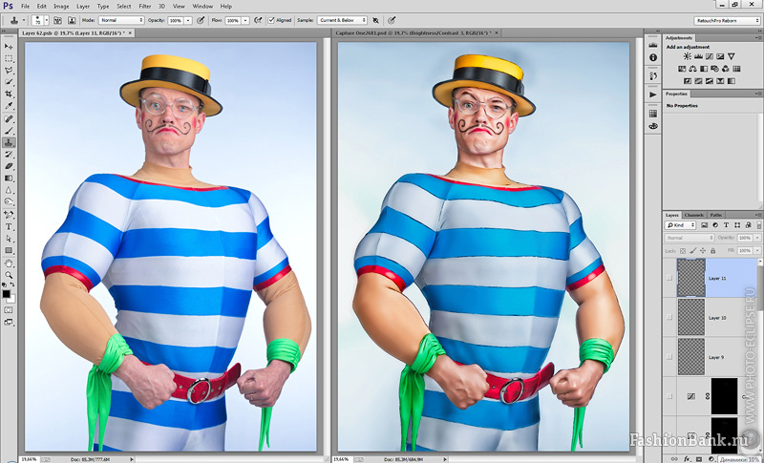Image resolution: width=764 pixels, height=463 pixels.
Task: Open the Actions panel play icon
Action: (x=653, y=95)
